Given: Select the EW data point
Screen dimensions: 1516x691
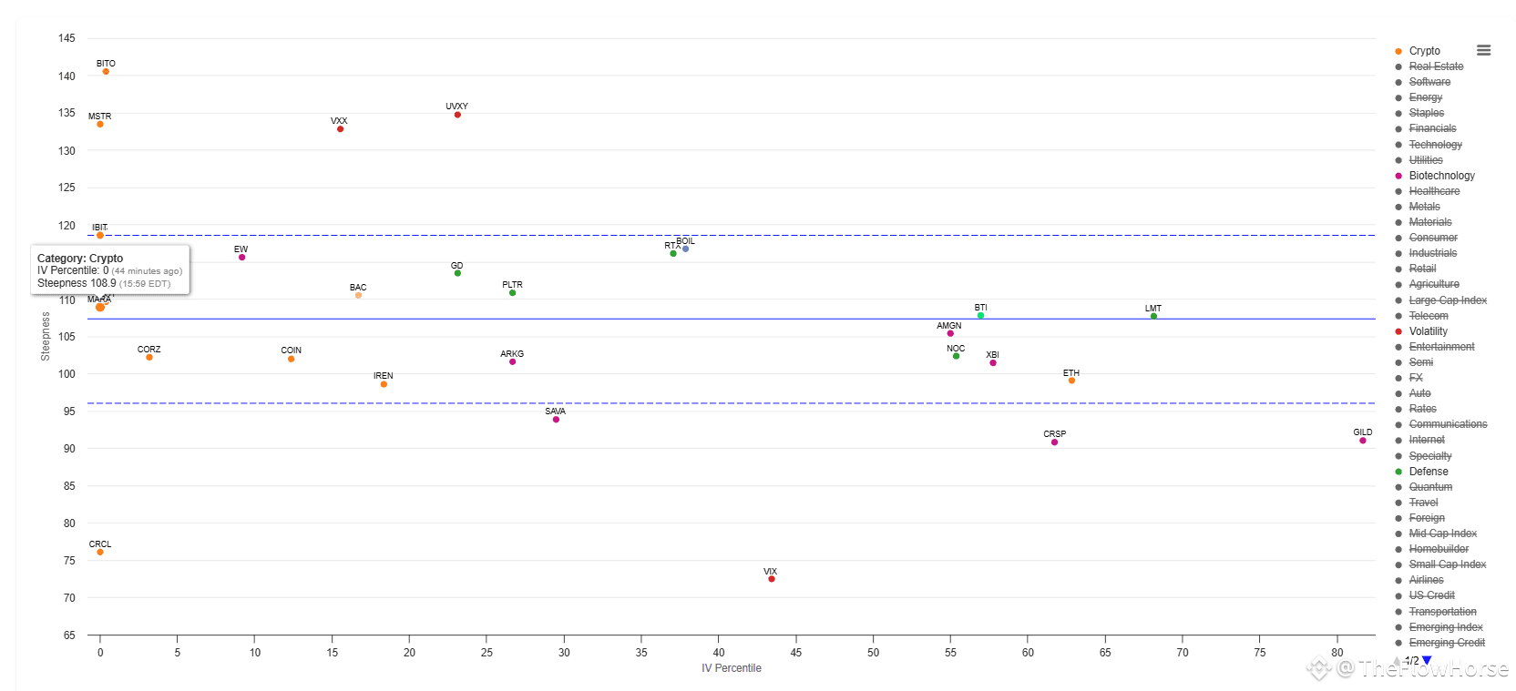Looking at the screenshot, I should [x=241, y=257].
